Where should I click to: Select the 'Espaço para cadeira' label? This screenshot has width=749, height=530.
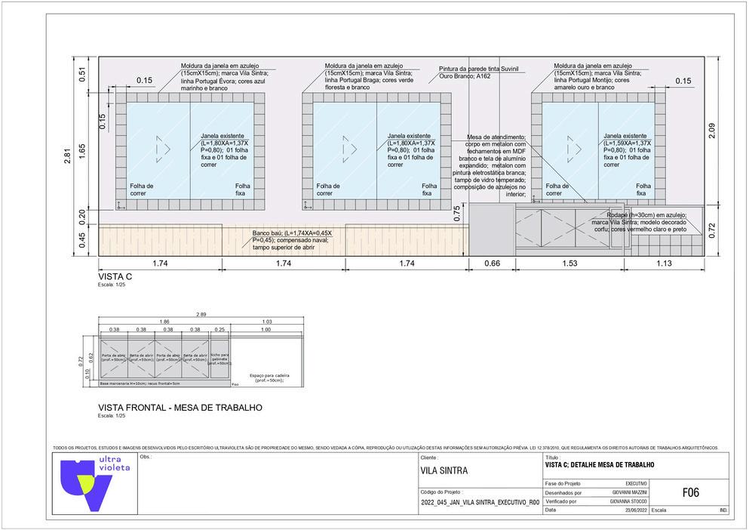(269, 378)
